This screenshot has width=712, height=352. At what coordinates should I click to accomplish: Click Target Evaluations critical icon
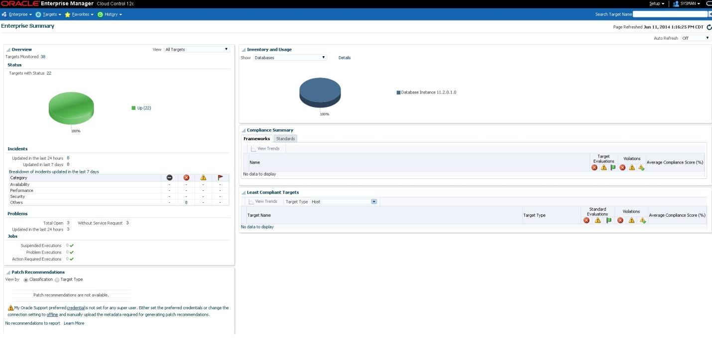tap(594, 168)
